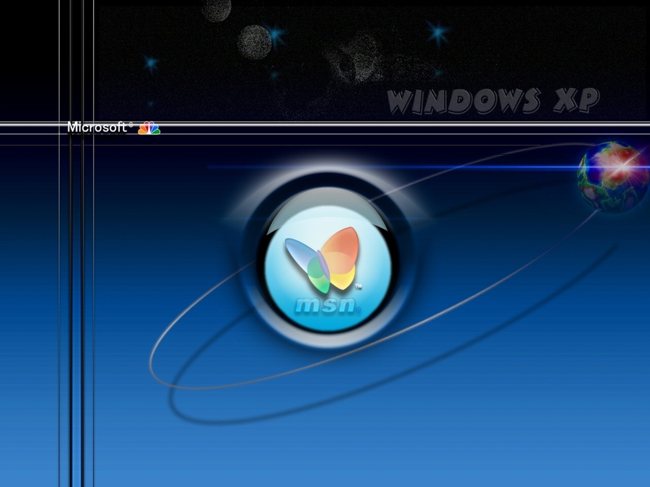The height and width of the screenshot is (487, 650).
Task: Select the star sparkle on the left starfield
Action: coord(150,63)
